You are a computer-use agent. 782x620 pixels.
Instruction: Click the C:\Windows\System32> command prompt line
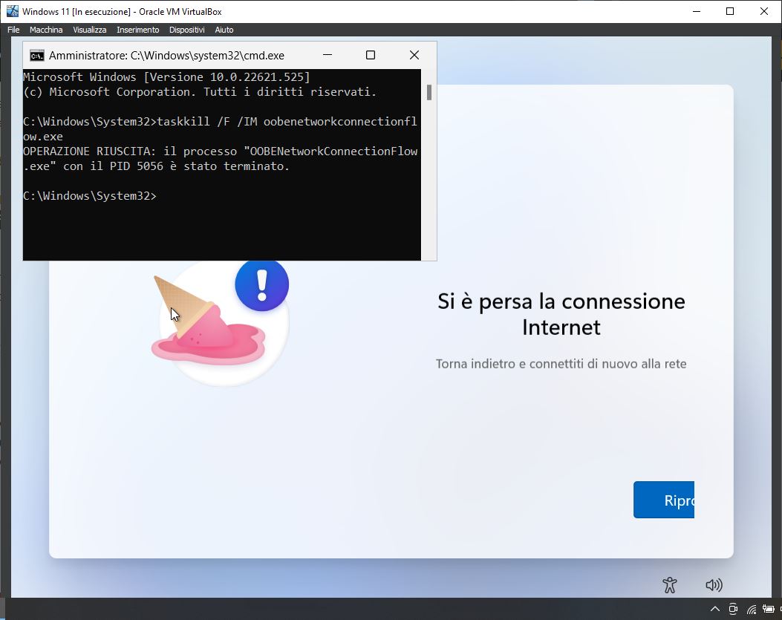tap(90, 196)
